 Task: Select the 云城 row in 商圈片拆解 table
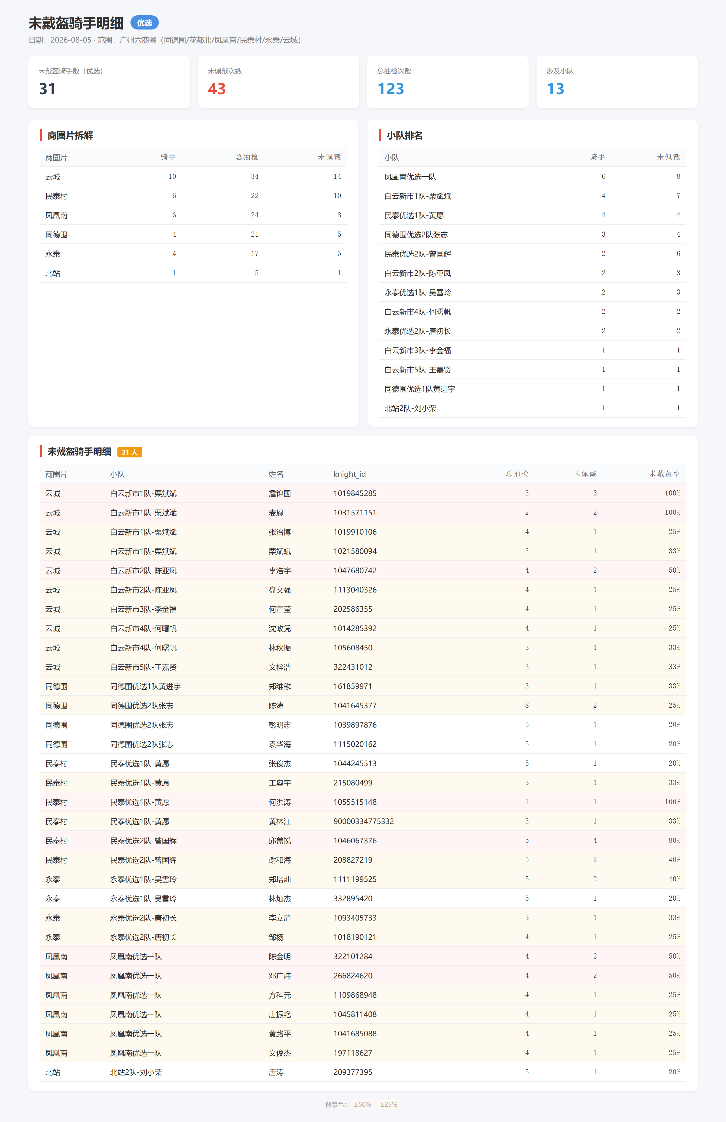193,176
